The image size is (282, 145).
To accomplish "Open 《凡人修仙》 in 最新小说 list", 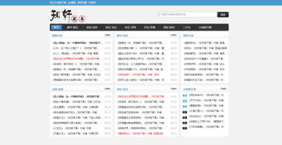I will pos(77,43).
